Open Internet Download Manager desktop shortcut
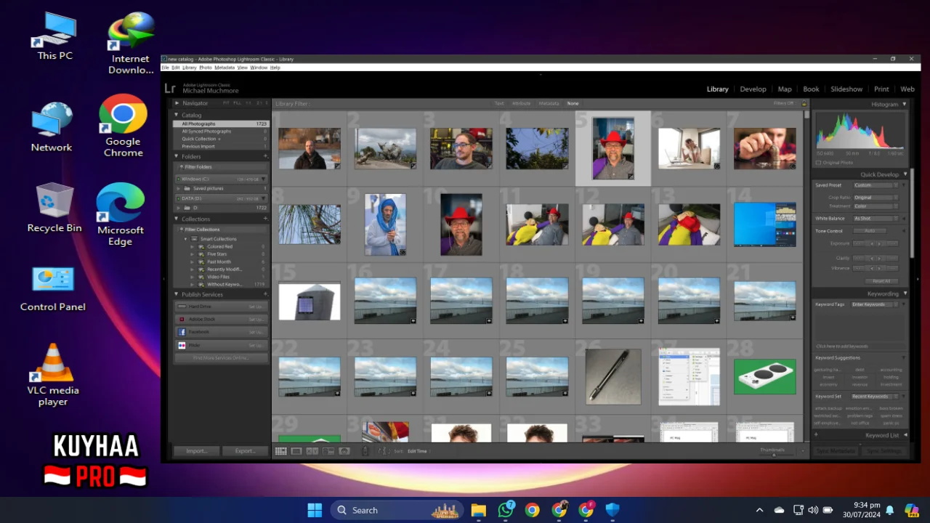 tap(131, 44)
